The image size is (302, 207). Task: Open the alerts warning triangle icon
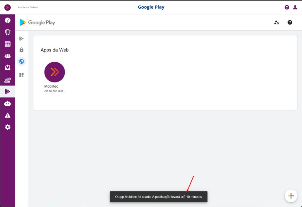(x=7, y=115)
